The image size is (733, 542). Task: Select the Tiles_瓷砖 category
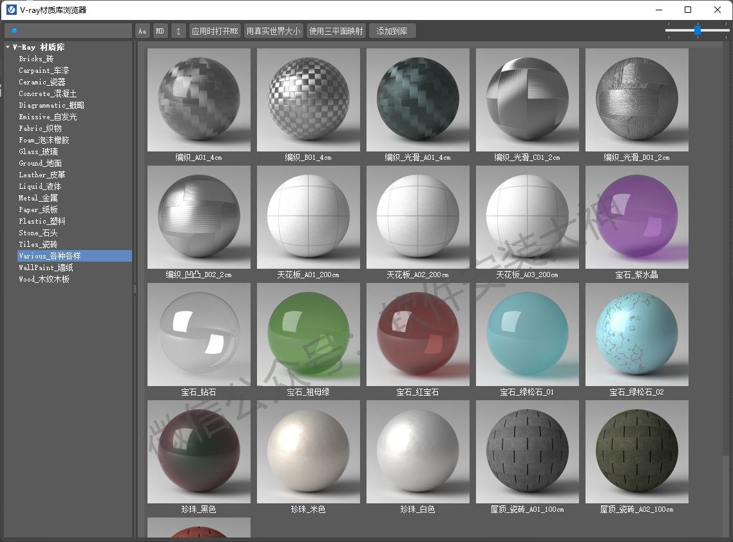click(38, 245)
